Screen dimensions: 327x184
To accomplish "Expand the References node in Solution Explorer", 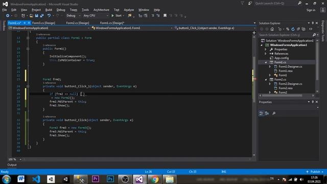I will pos(266,54).
